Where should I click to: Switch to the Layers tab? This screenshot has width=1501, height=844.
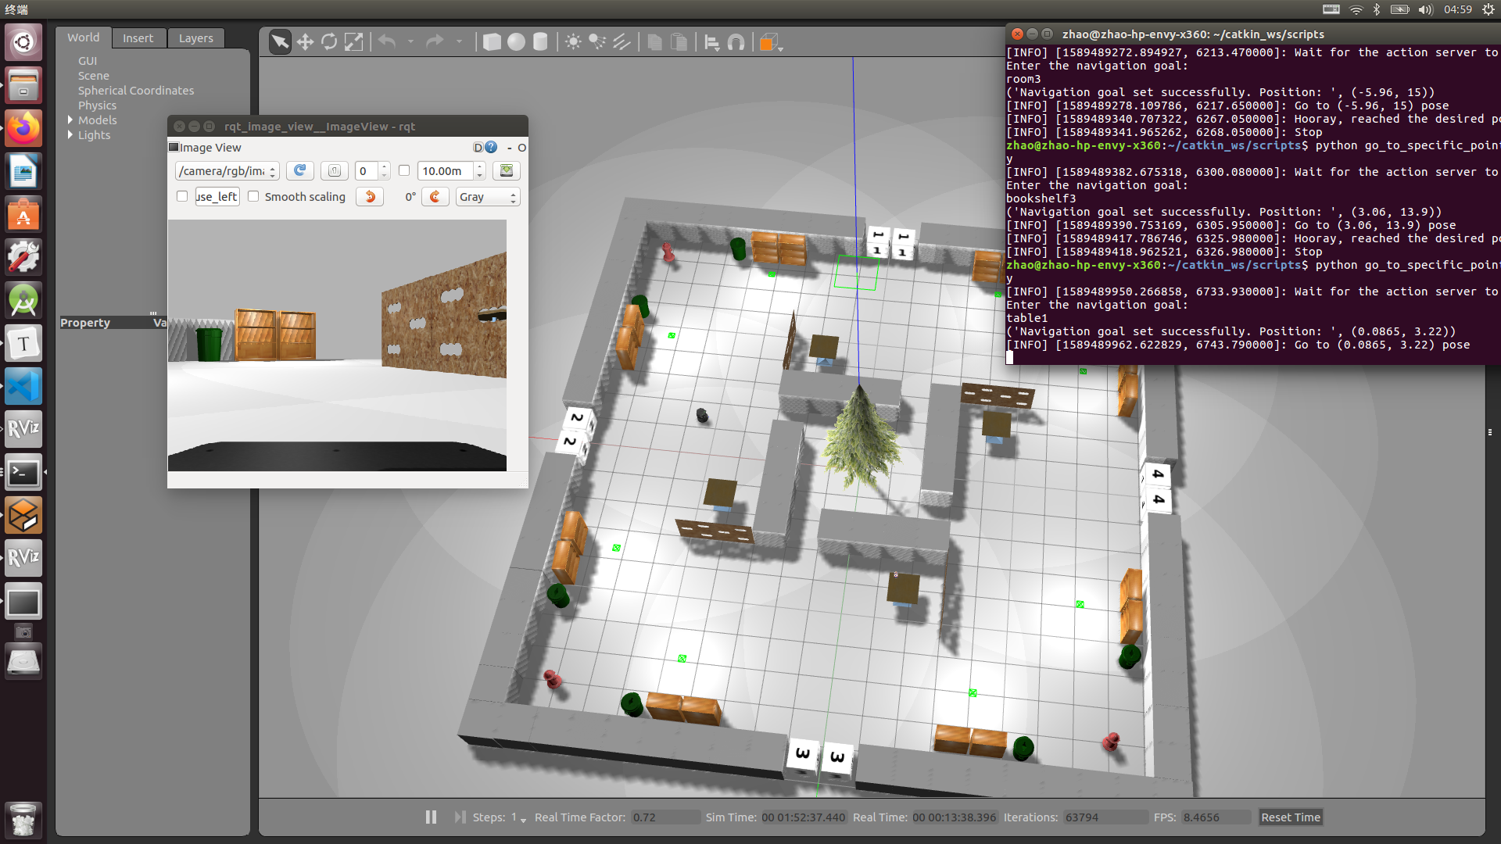pos(195,38)
